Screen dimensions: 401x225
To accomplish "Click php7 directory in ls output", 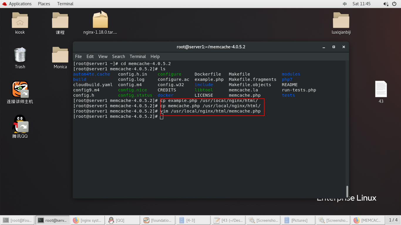I will pos(287,79).
